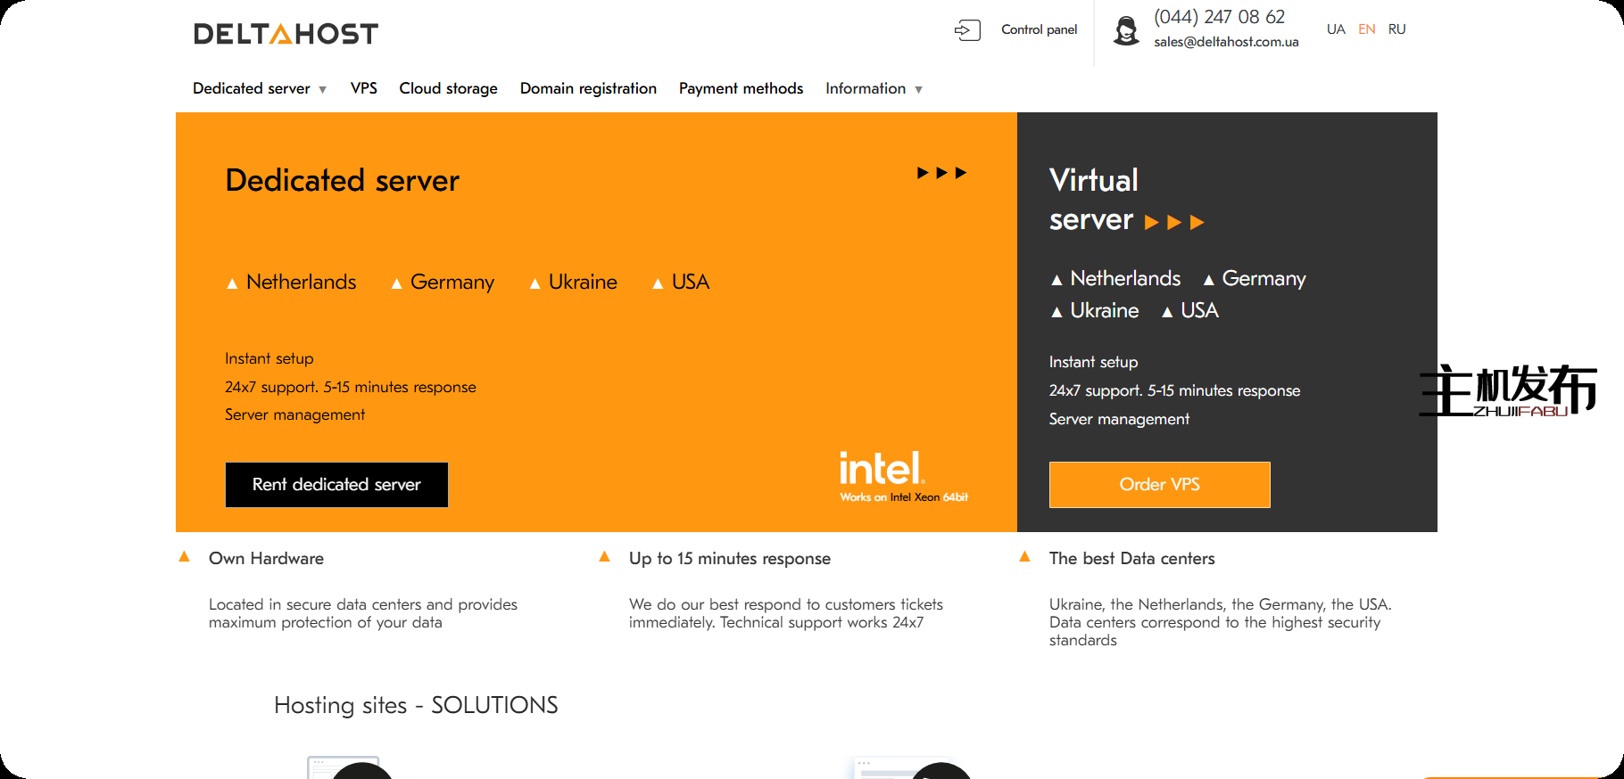Expand the Information dropdown menu
This screenshot has height=779, width=1624.
(873, 88)
